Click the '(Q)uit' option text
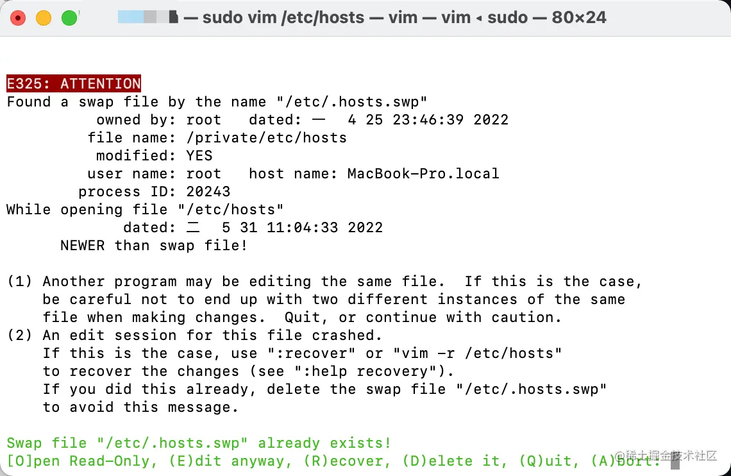This screenshot has width=731, height=476. point(549,461)
